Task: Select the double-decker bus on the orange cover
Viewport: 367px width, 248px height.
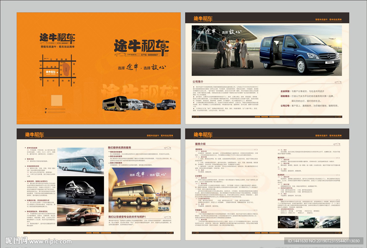Action: [x=115, y=103]
